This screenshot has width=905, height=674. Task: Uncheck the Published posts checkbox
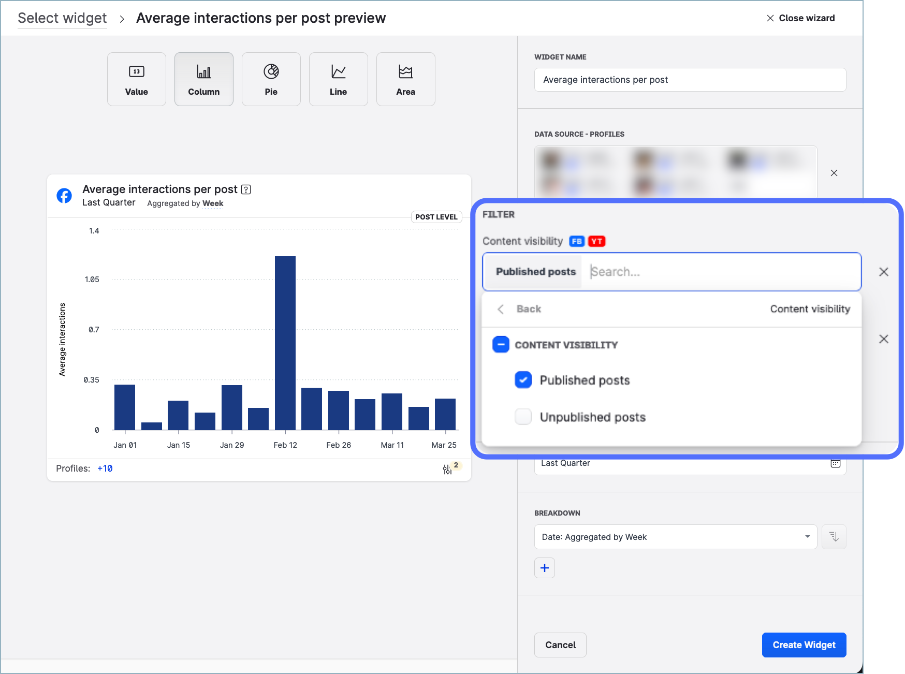523,380
